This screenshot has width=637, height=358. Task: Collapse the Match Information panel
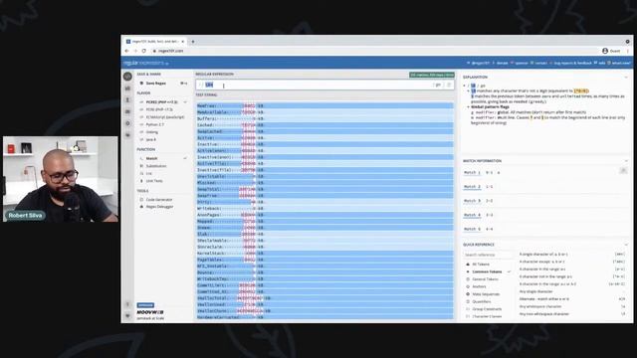626,161
